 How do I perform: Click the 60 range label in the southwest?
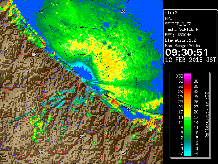(x=41, y=153)
